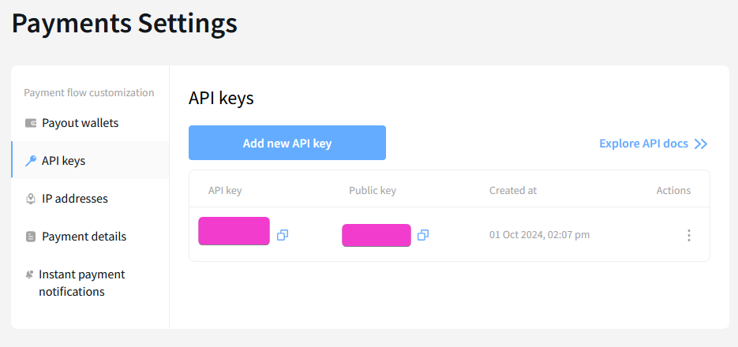Screen dimensions: 738x347
Task: Open the three-dot Actions menu for the key
Action: tap(688, 236)
